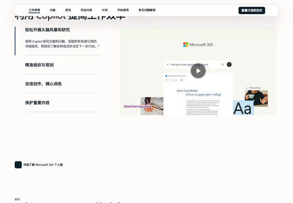The width and height of the screenshot is (293, 203).
Task: Open the 工作原理 navigation tab
Action: tap(34, 10)
